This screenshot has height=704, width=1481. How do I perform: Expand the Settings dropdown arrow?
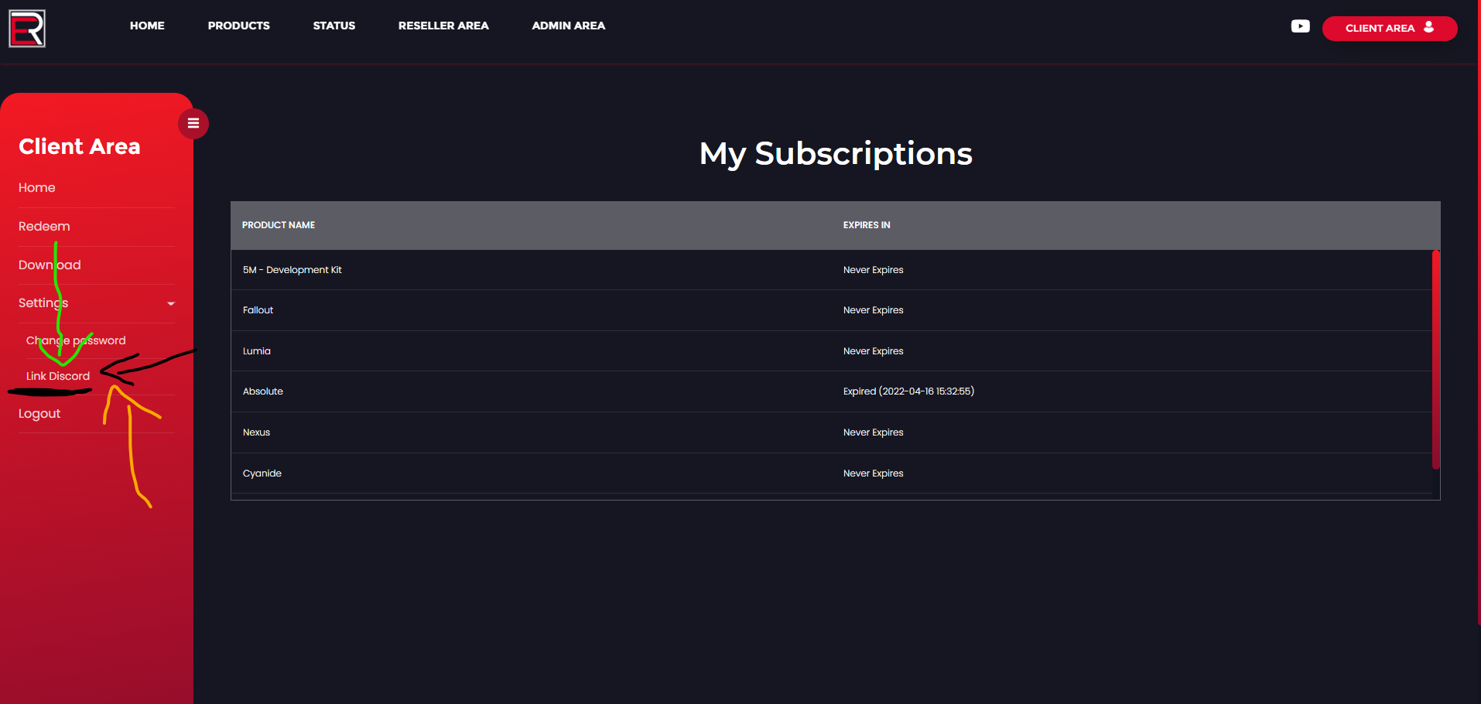click(171, 303)
